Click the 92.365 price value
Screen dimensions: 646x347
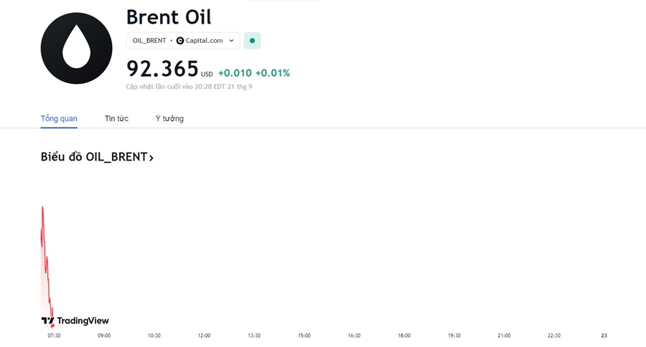coord(162,69)
